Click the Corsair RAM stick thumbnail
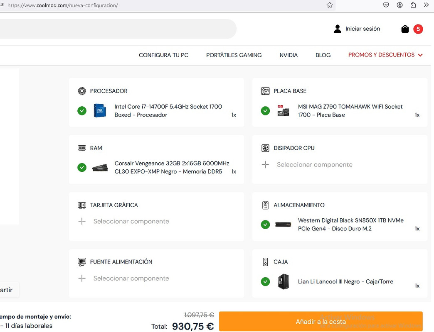Viewport: 434px width, 332px height. [x=100, y=168]
